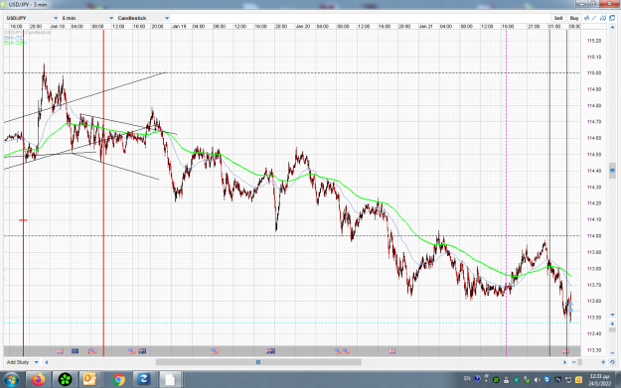The height and width of the screenshot is (388, 621).
Task: Open the Windows Start button
Action: (11, 379)
